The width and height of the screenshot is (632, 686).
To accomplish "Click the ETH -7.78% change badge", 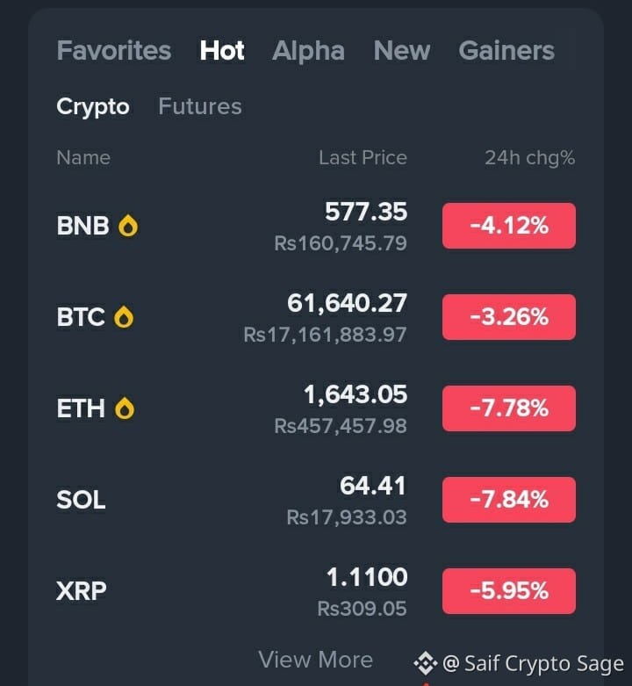I will pyautogui.click(x=509, y=408).
